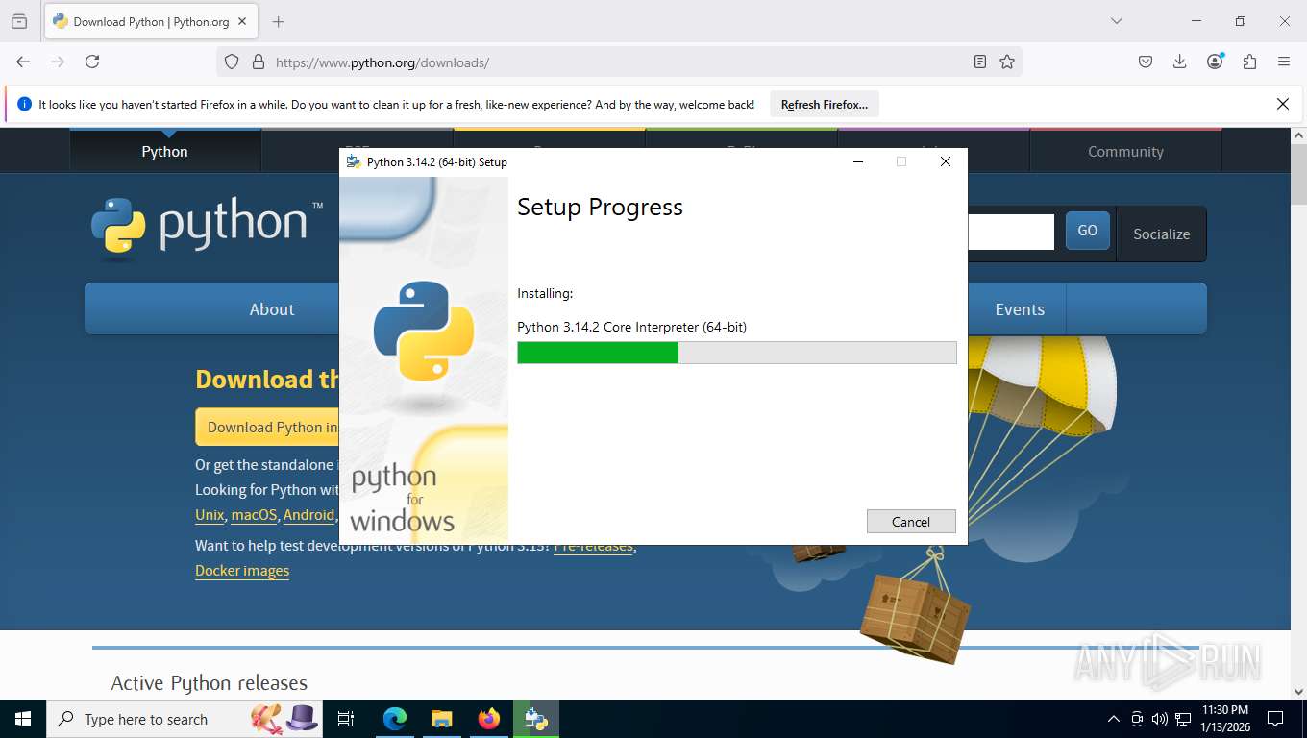This screenshot has height=738, width=1307.
Task: Open the volume control in system tray
Action: (1160, 719)
